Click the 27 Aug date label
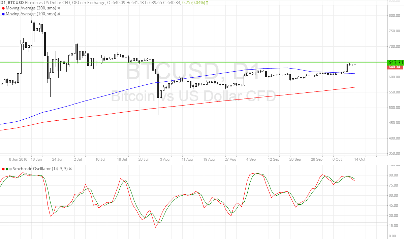Image resolution: width=404 pixels, height=240 pixels. point(230,159)
